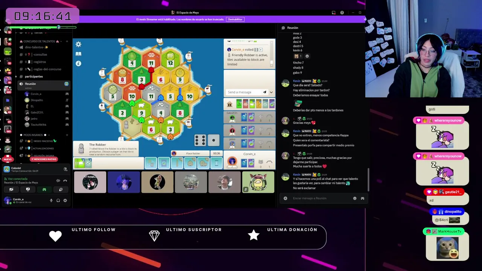Open the bank building icon

(x=230, y=104)
